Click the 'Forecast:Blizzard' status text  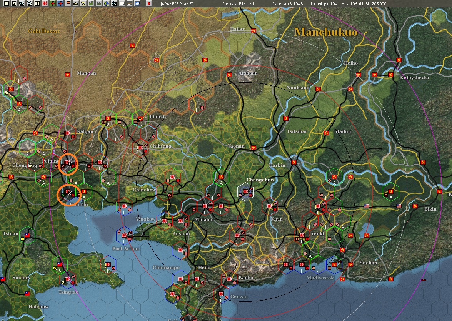point(238,4)
